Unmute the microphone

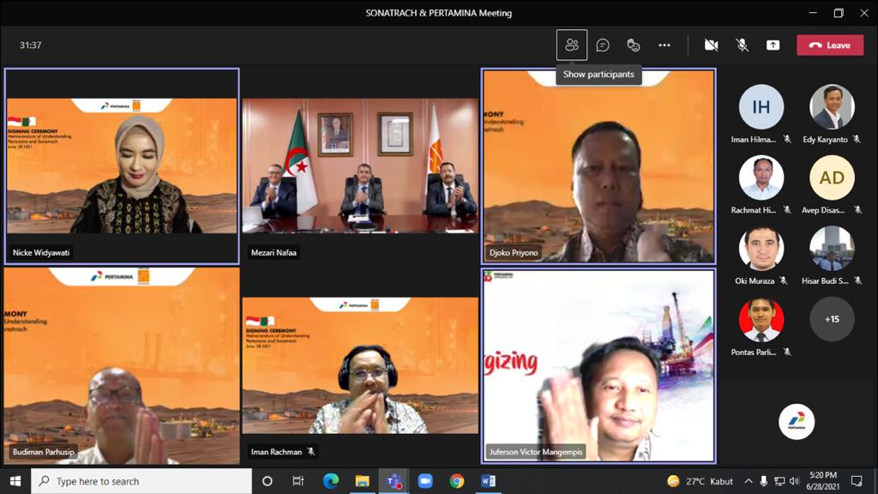(x=742, y=45)
